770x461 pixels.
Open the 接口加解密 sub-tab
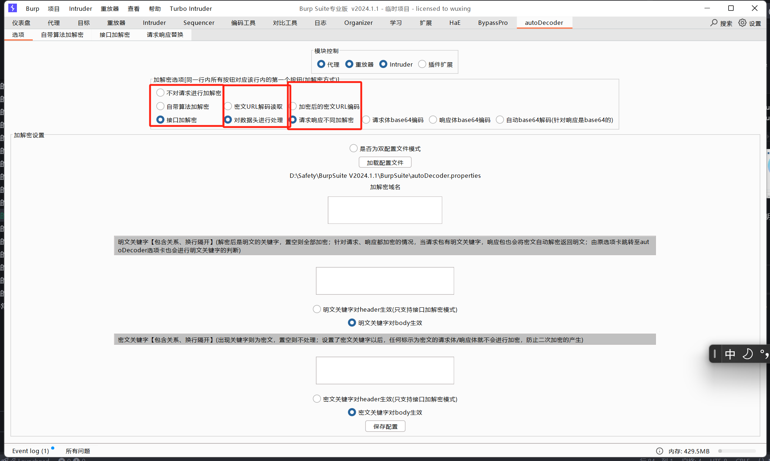coord(114,35)
